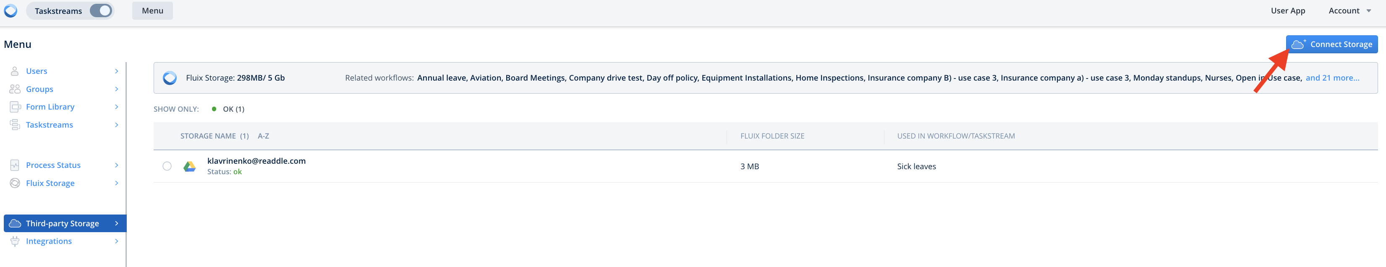This screenshot has height=267, width=1386.
Task: Select Third-party Storage in sidebar
Action: (x=63, y=223)
